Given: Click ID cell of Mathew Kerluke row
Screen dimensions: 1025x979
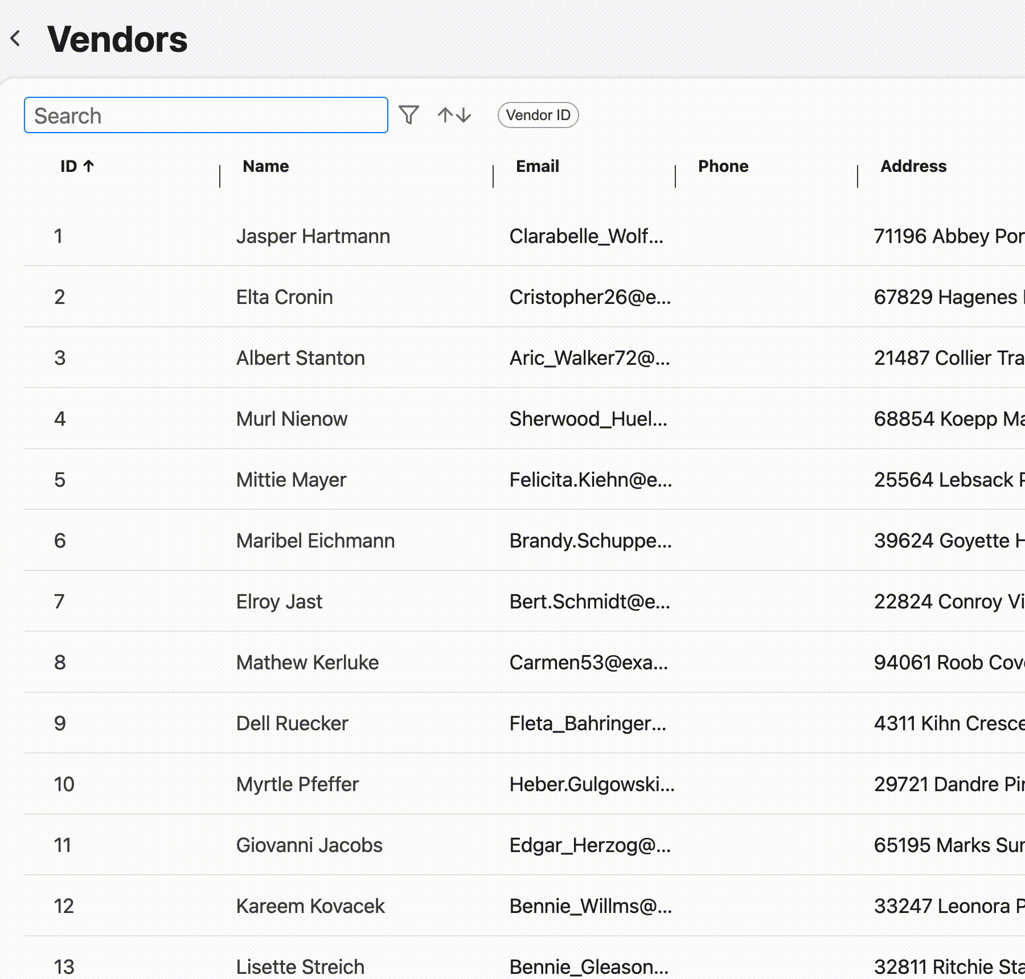Looking at the screenshot, I should coord(60,663).
